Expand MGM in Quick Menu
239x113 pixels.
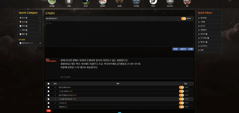coord(206,34)
